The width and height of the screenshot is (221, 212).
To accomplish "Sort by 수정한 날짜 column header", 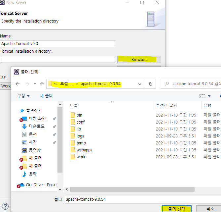I will pyautogui.click(x=166, y=105).
